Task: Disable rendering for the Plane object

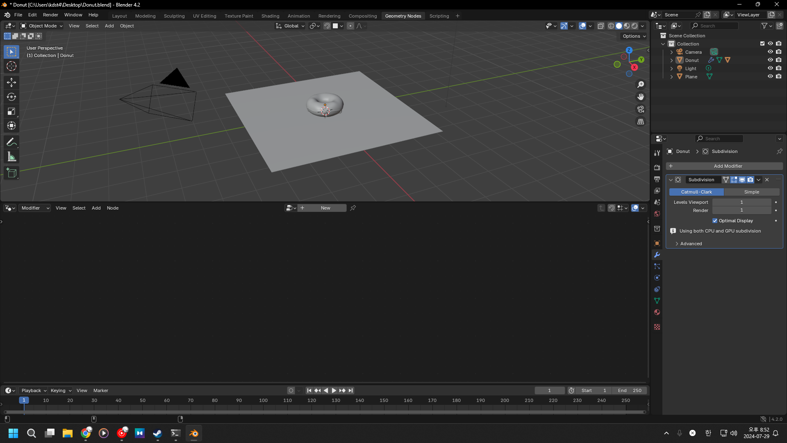Action: [x=778, y=76]
